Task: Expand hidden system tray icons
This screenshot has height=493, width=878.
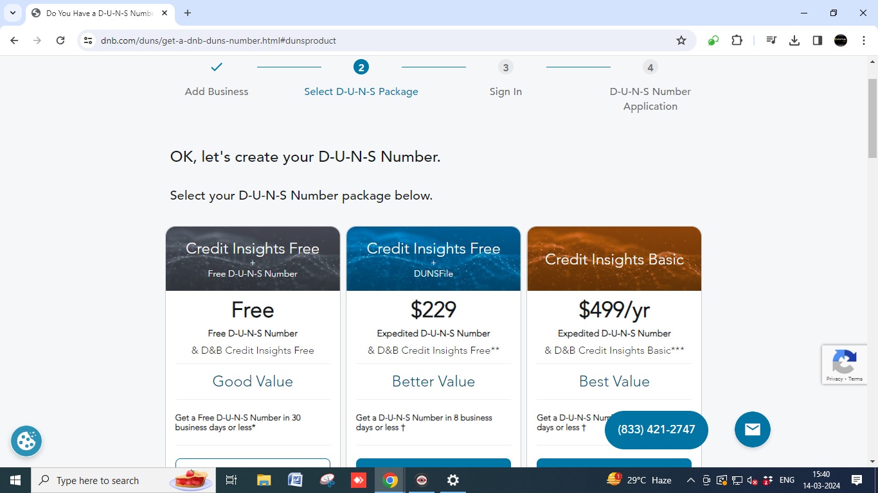Action: (x=690, y=480)
